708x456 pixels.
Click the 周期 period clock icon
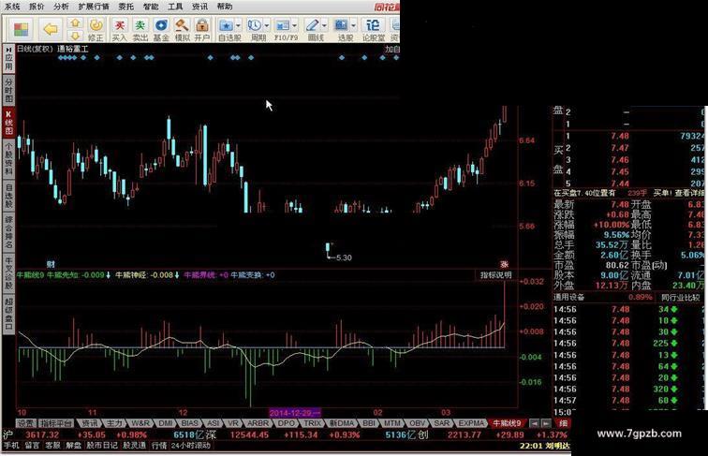click(255, 30)
